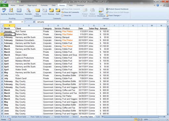Click Allow Users to Edit Ranges
169x121 pixels.
118,12
